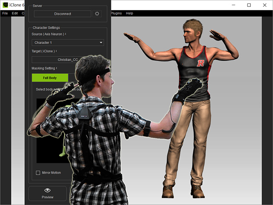Click the eye icon on Preview
This screenshot has height=205, width=273.
[x=47, y=190]
